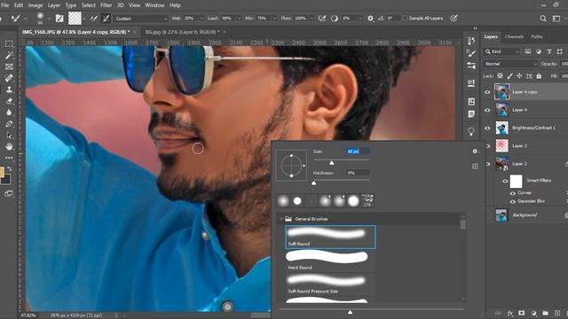Open the extra tools three-dots menu
This screenshot has height=319, width=568.
[9, 158]
